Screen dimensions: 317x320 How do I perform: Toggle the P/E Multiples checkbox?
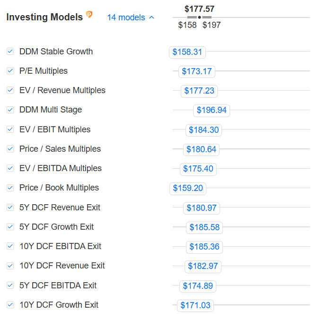coord(10,71)
